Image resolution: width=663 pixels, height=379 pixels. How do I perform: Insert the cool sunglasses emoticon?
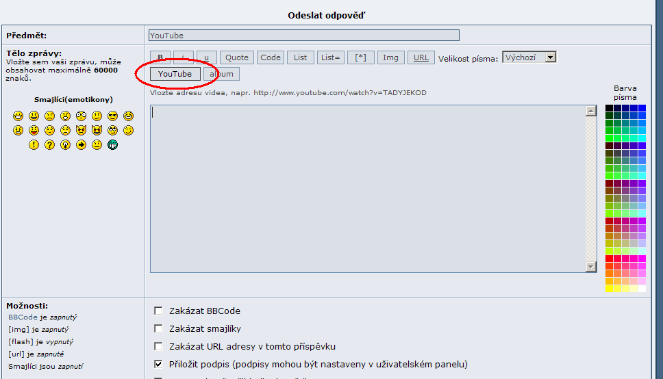[112, 116]
